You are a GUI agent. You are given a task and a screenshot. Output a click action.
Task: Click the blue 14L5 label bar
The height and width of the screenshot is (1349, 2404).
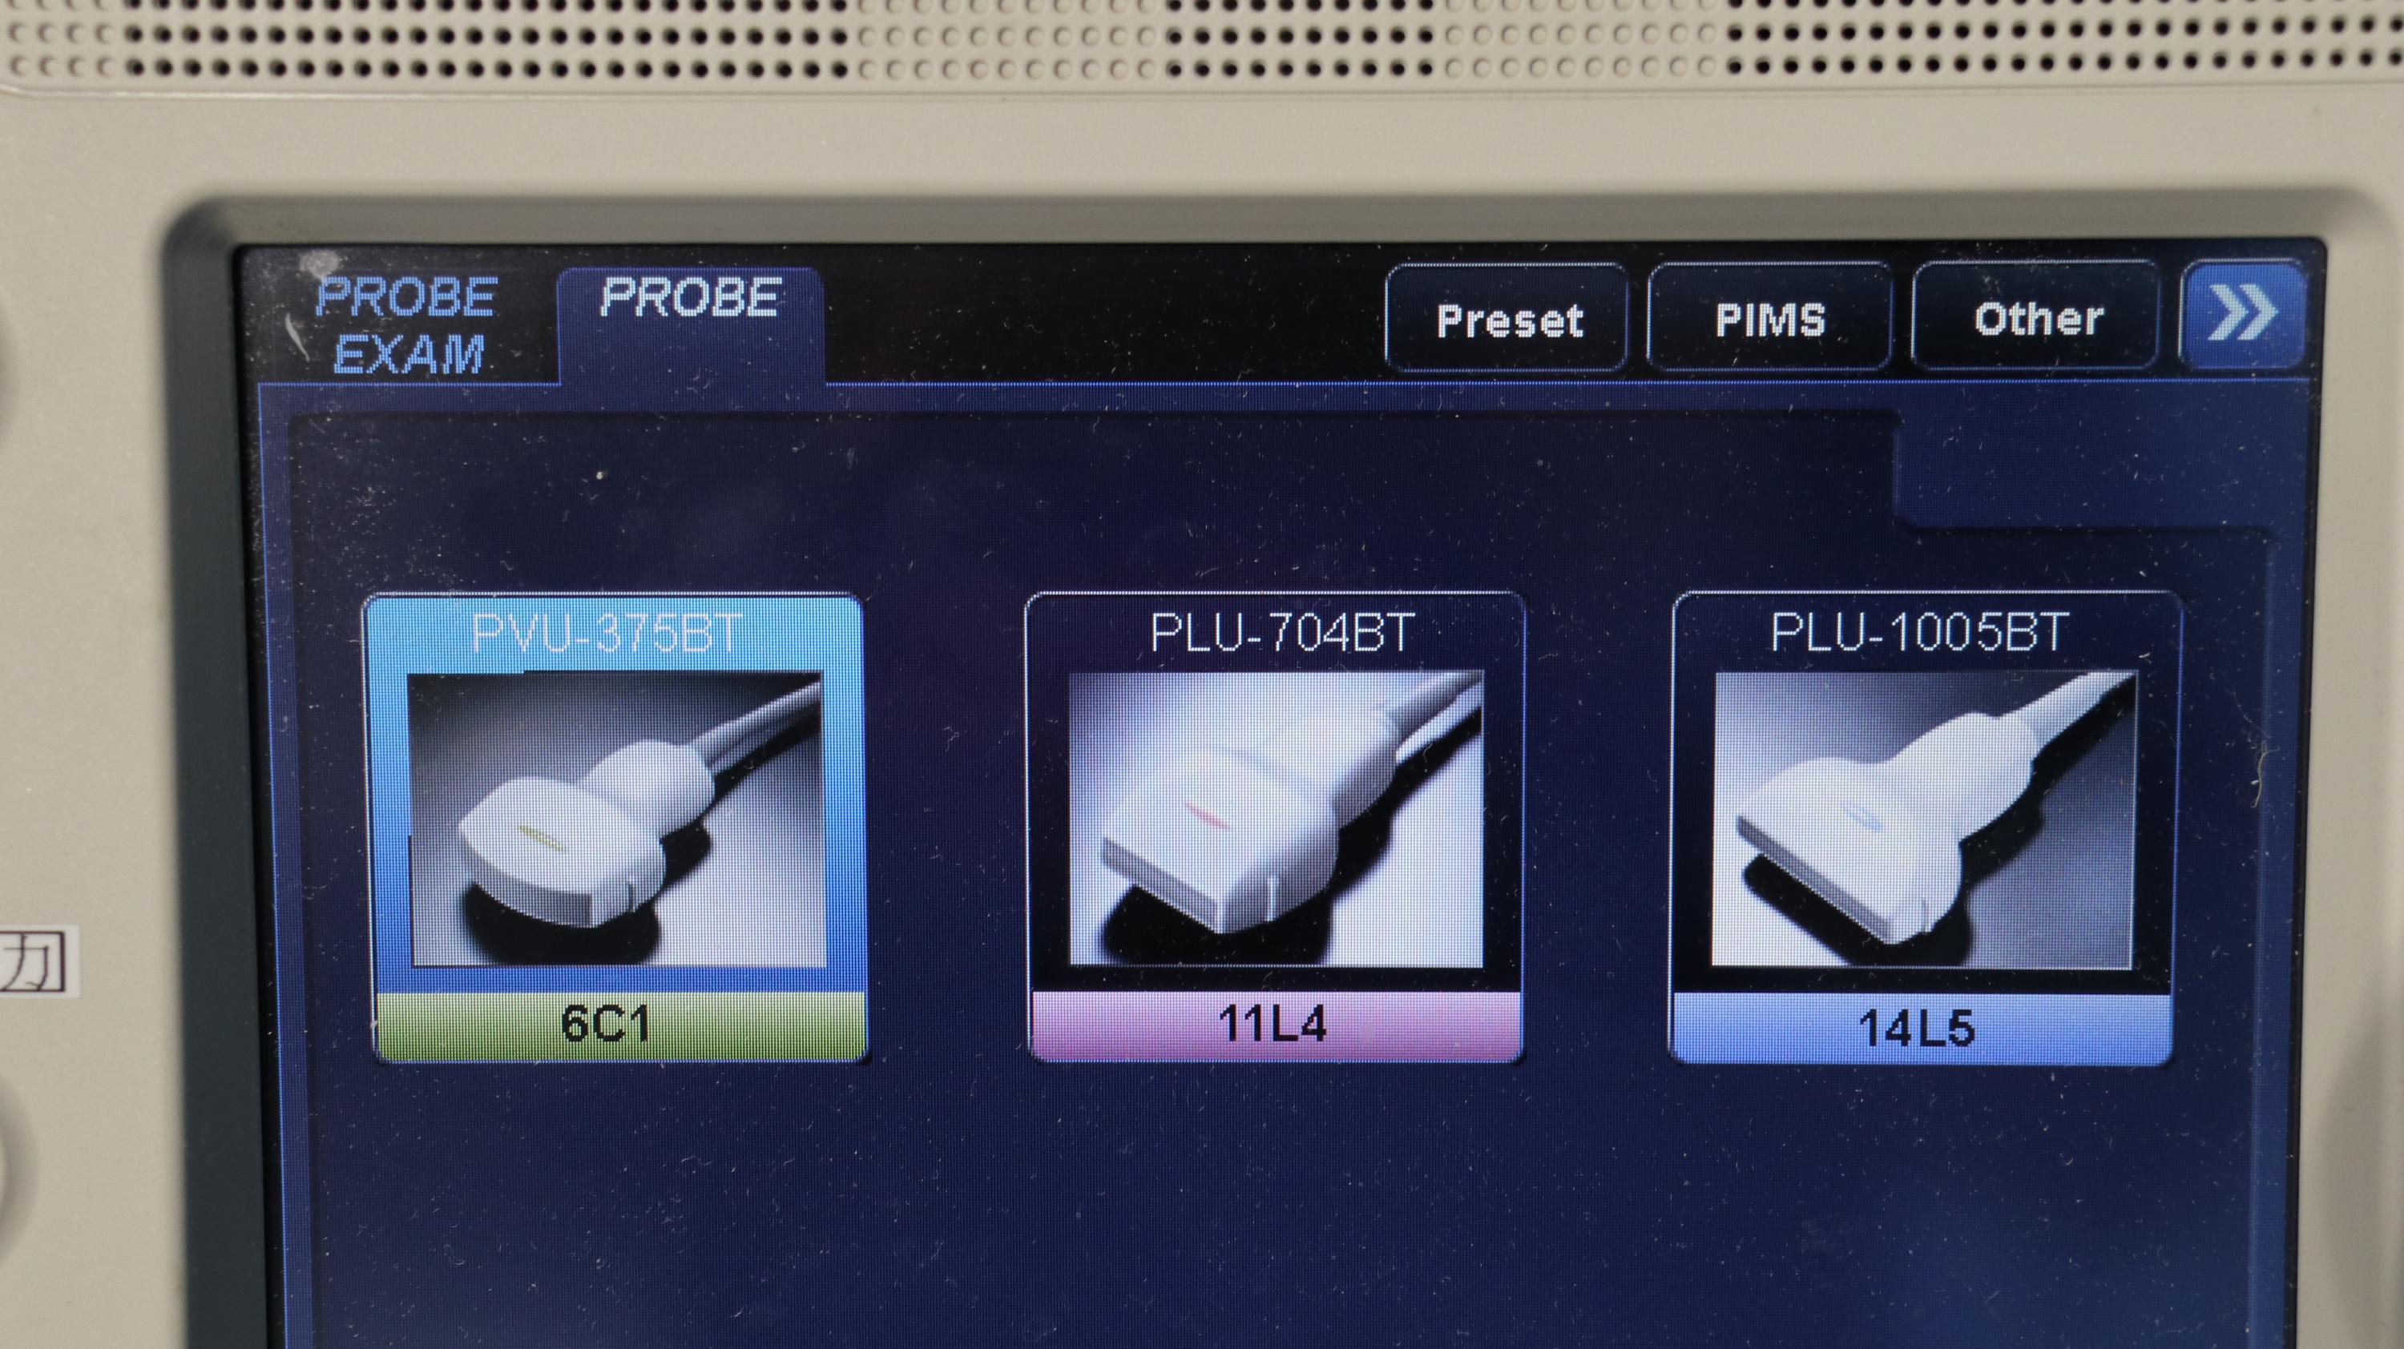coord(1921,1028)
